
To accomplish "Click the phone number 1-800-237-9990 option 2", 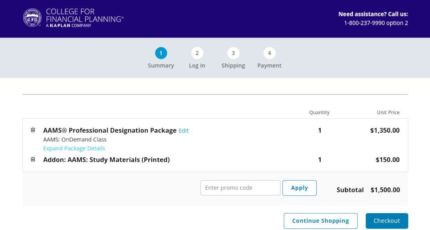I will tap(376, 23).
